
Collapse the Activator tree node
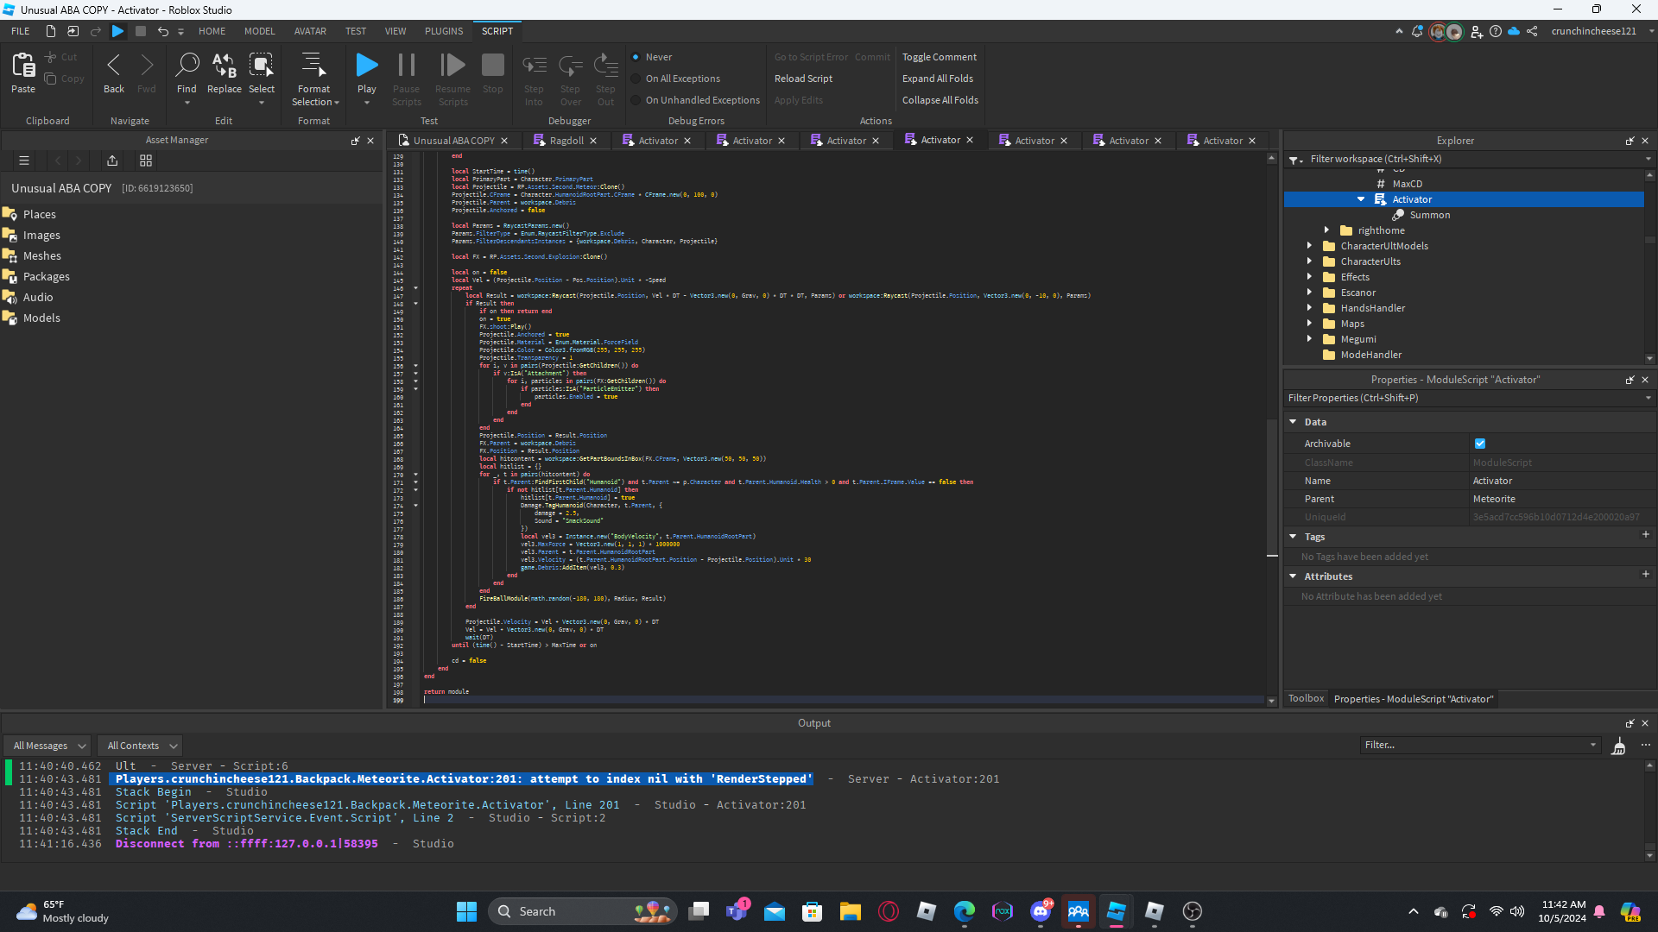1361,199
